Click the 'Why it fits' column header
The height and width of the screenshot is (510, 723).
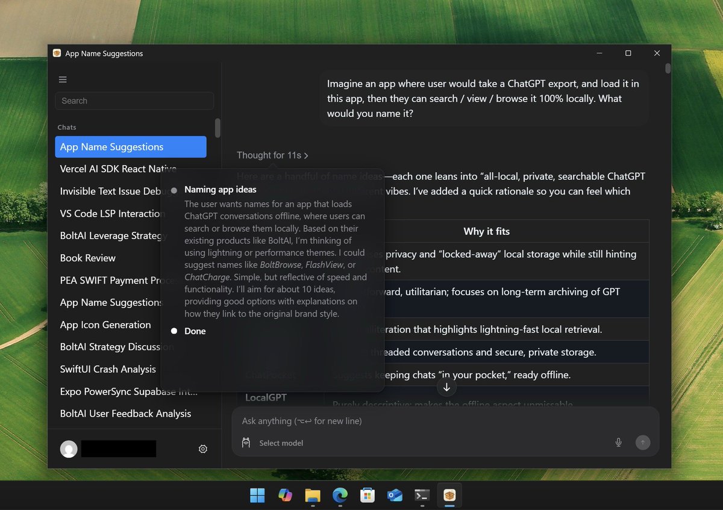click(x=487, y=231)
